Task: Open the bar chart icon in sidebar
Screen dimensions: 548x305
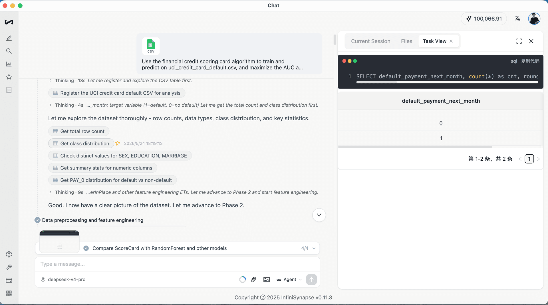Action: 9,64
